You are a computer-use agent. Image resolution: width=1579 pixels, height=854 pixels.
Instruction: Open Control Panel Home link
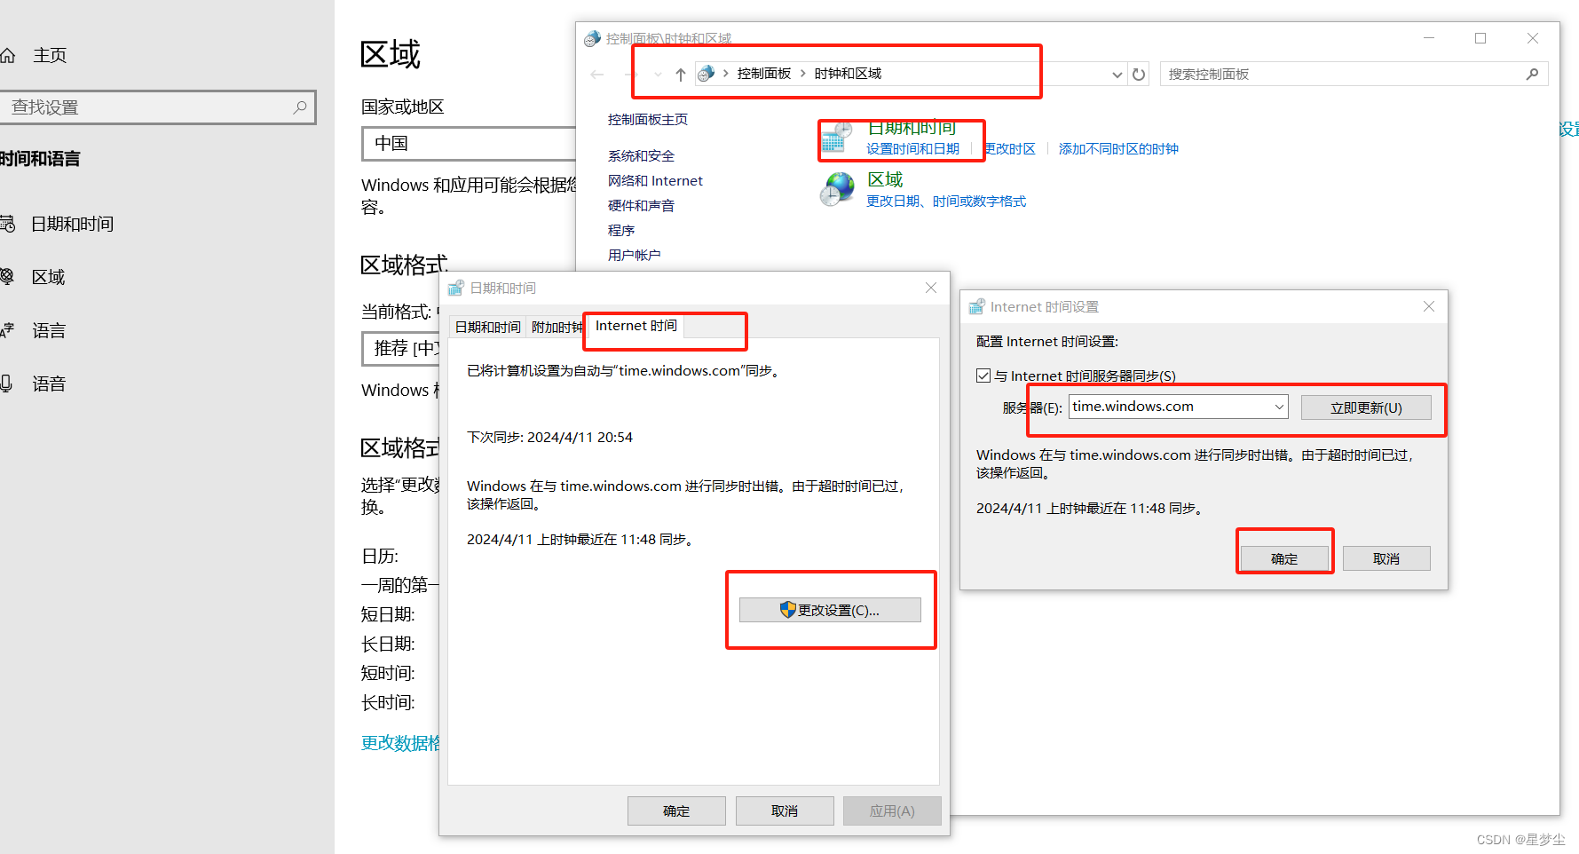[647, 120]
